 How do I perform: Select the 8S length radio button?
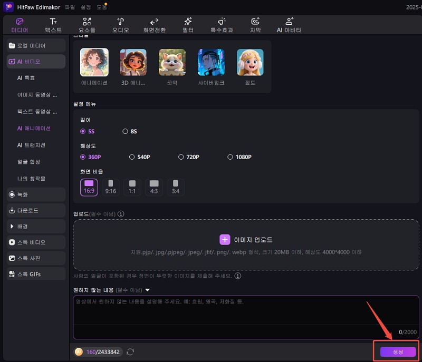point(125,131)
